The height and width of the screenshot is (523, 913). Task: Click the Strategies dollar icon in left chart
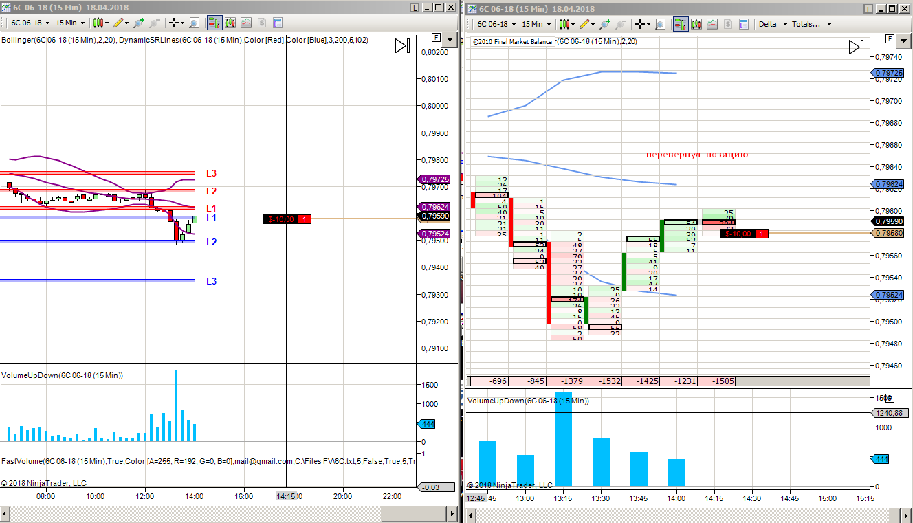point(261,23)
